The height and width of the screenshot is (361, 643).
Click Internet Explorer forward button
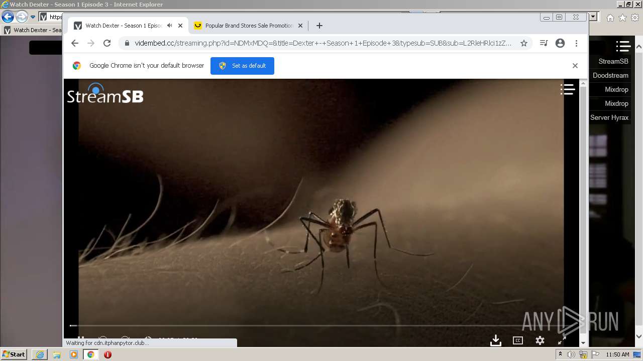tap(22, 17)
